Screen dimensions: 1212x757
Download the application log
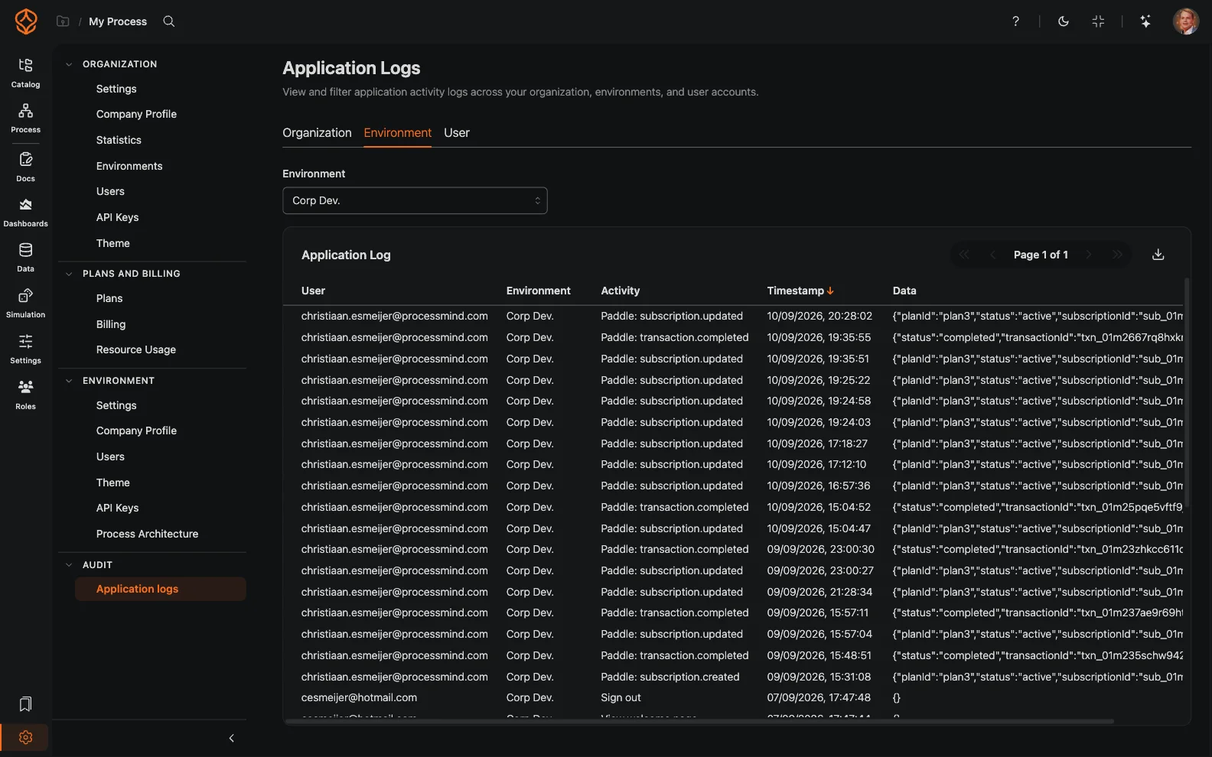pyautogui.click(x=1158, y=255)
